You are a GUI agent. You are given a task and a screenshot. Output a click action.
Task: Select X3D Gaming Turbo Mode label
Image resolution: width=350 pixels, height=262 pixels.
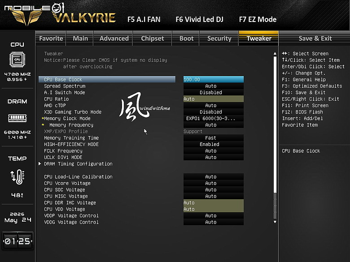[73, 112]
